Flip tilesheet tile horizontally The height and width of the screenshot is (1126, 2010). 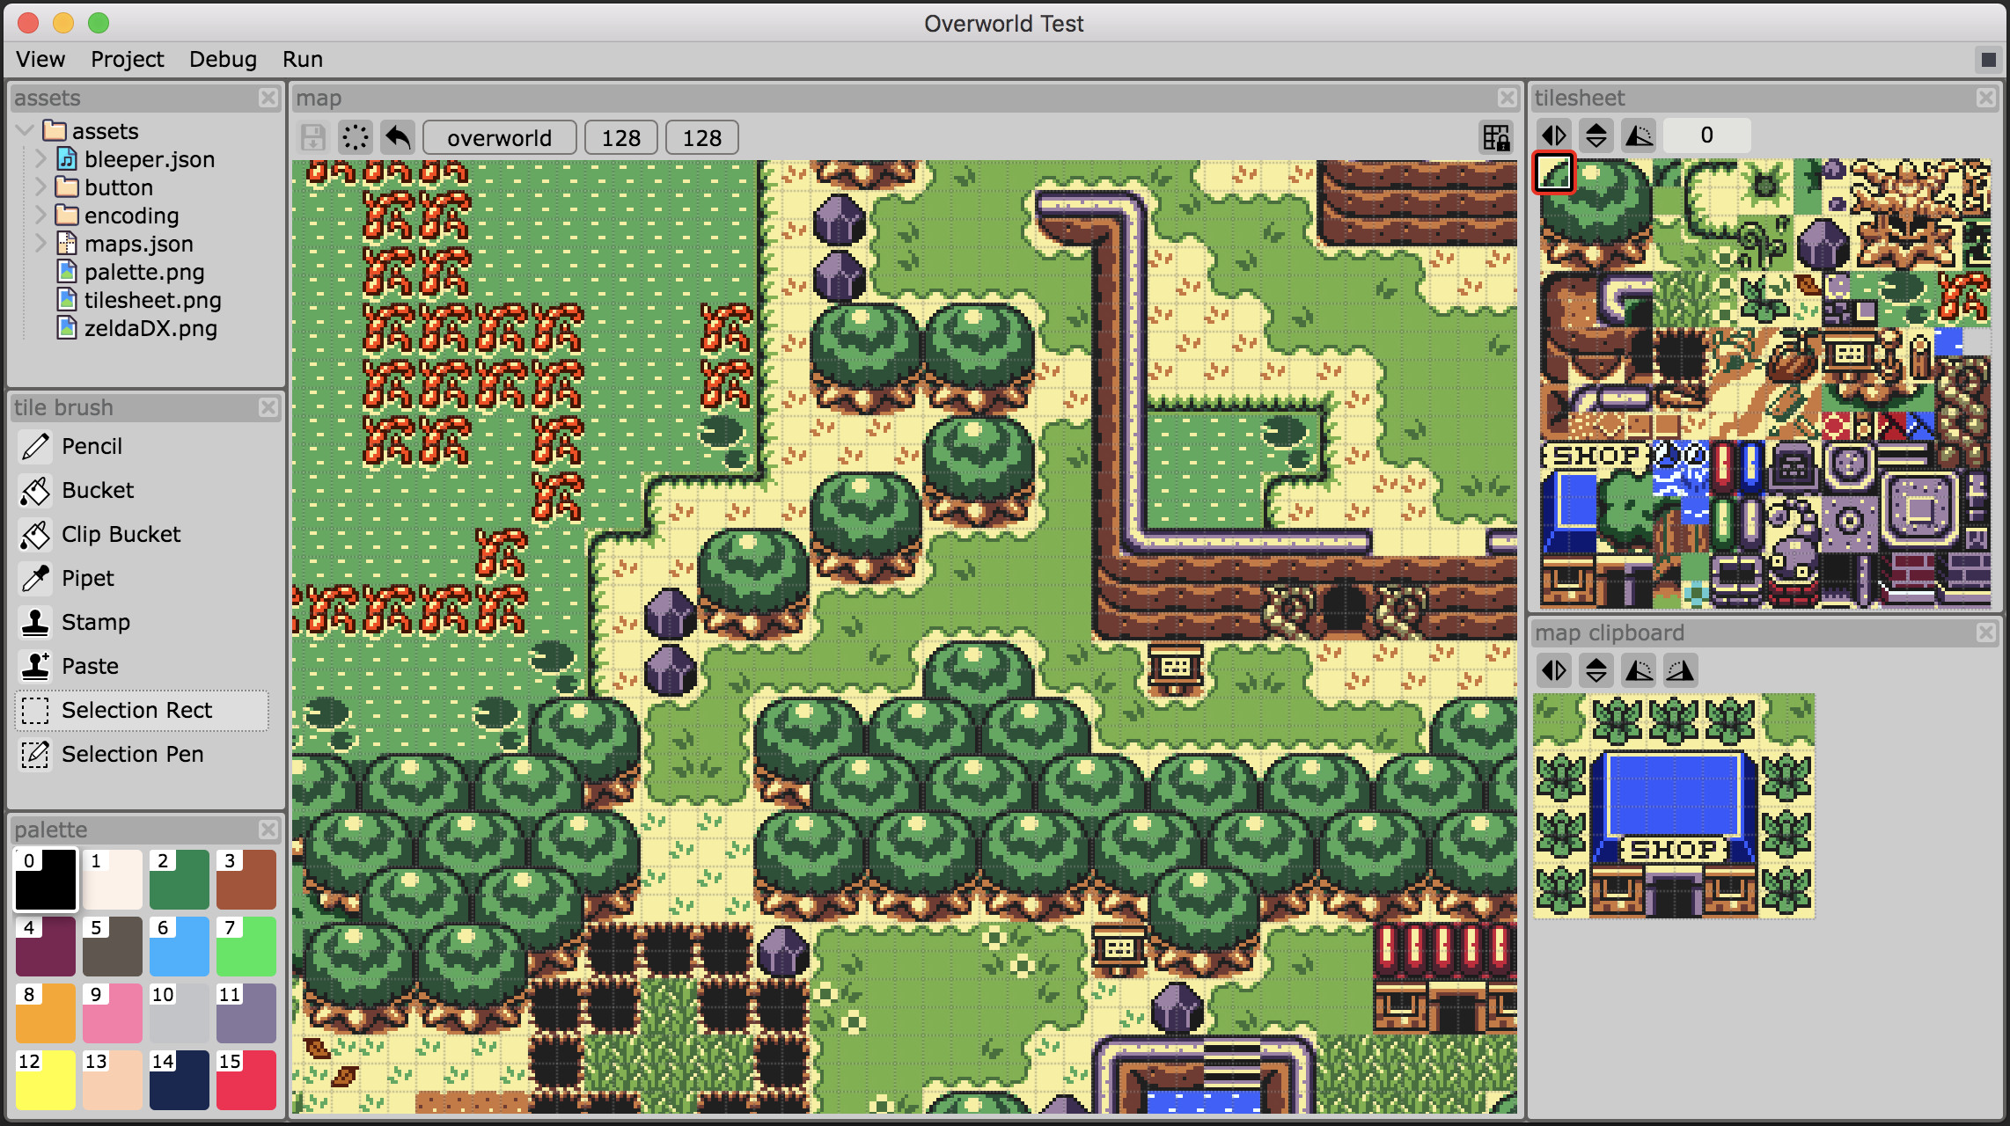(x=1554, y=135)
